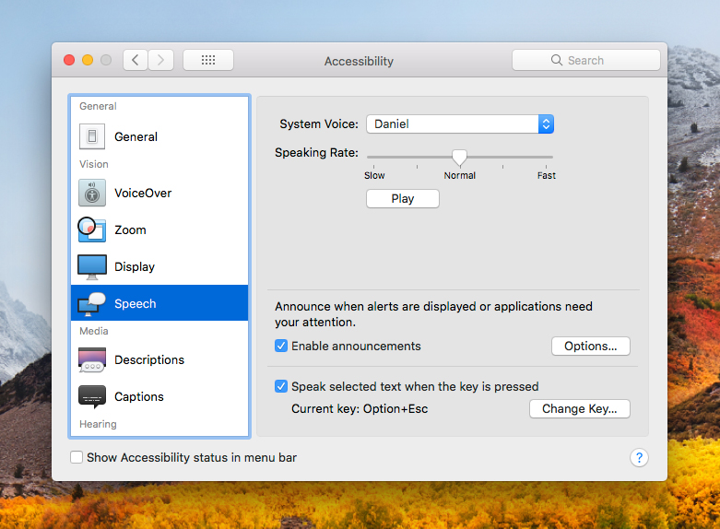This screenshot has width=720, height=529.
Task: Click the 'Current key: Option+Esc' text
Action: 360,408
